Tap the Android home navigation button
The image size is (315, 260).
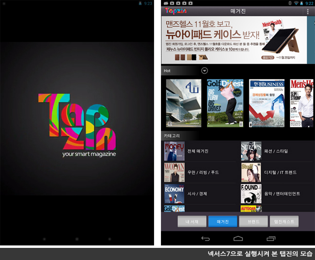click(238, 239)
